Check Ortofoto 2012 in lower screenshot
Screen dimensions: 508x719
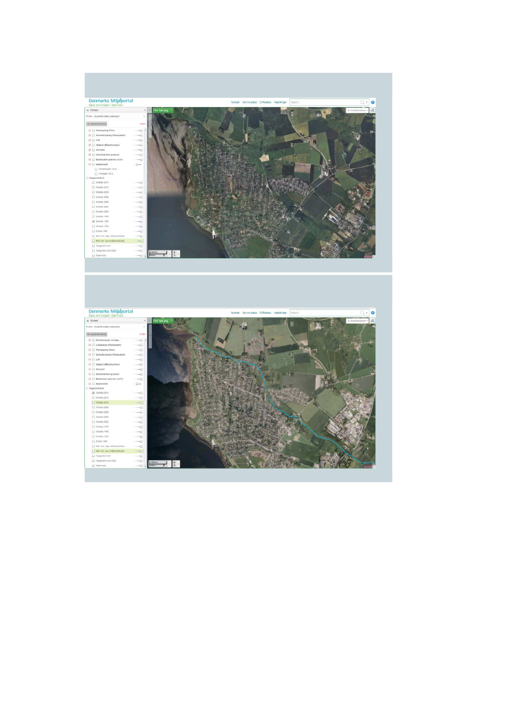pos(93,397)
